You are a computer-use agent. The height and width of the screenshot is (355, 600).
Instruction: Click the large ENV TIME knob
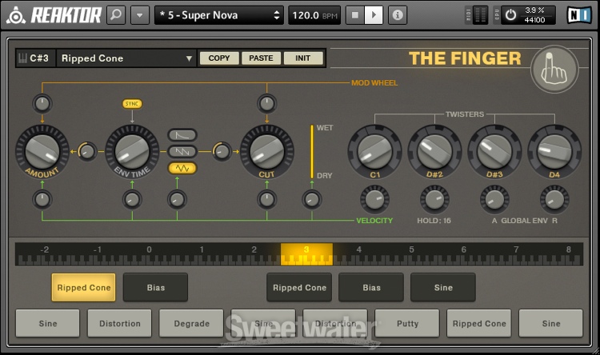(x=132, y=151)
